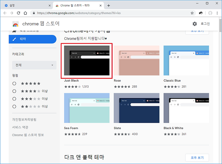Close the 설정 tab

pyautogui.click(x=50, y=6)
